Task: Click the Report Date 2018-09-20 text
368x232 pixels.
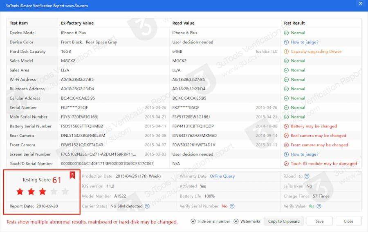Action: pos(34,206)
